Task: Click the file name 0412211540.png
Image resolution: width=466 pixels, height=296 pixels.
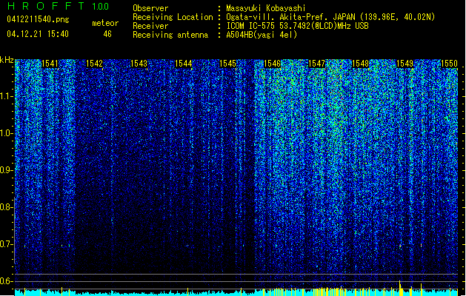Action: tap(38, 19)
